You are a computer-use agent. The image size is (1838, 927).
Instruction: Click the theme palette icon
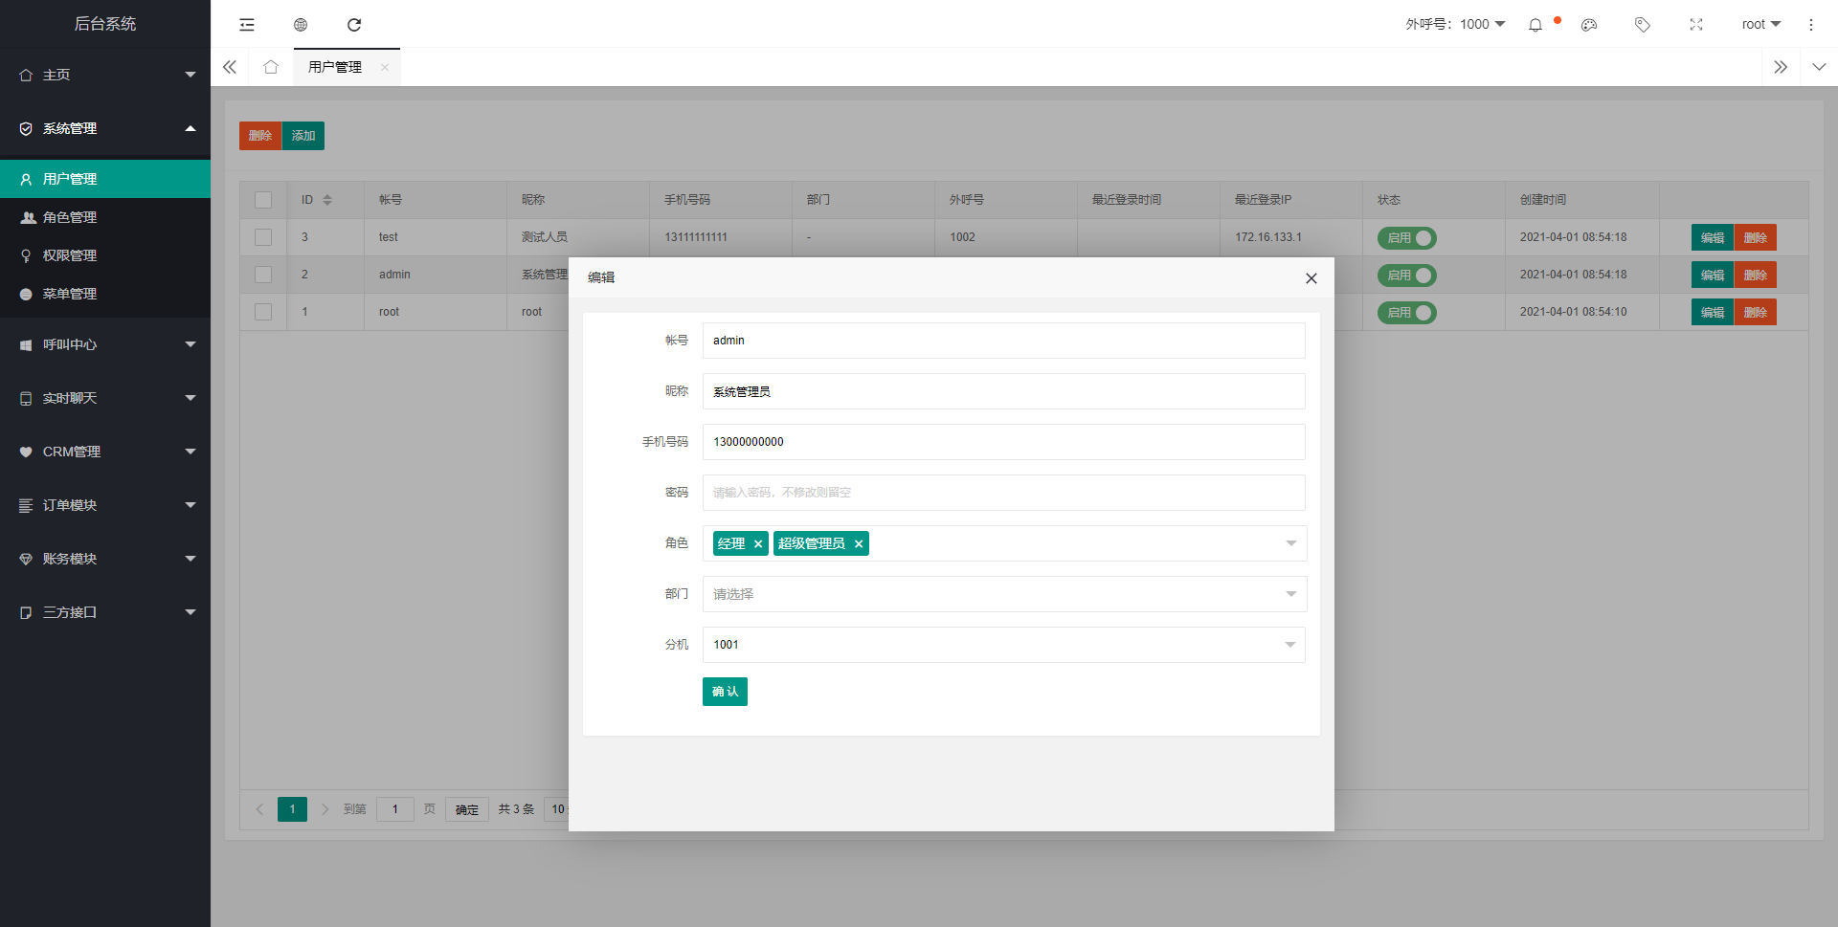click(x=1589, y=25)
